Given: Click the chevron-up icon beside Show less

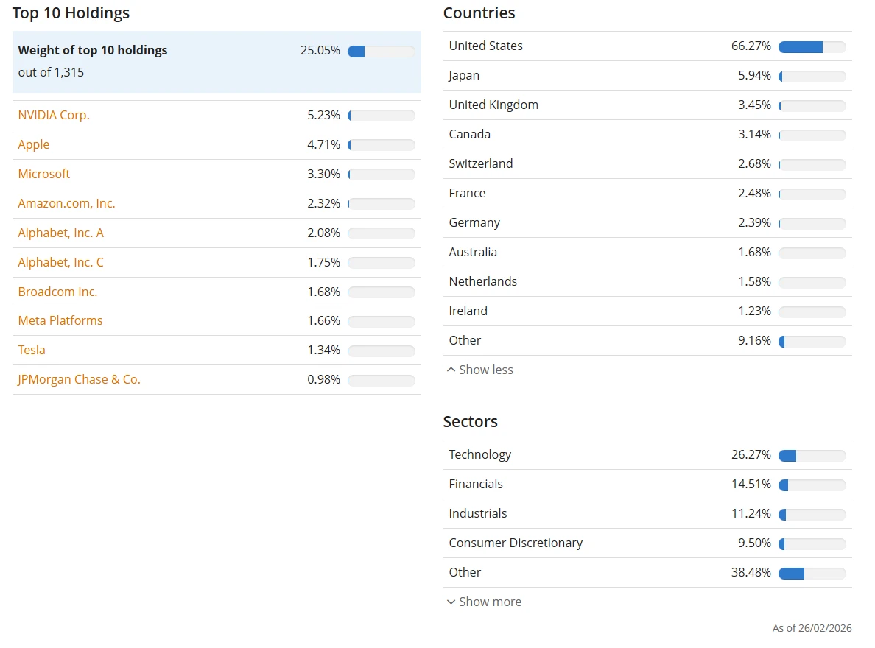Looking at the screenshot, I should 451,370.
